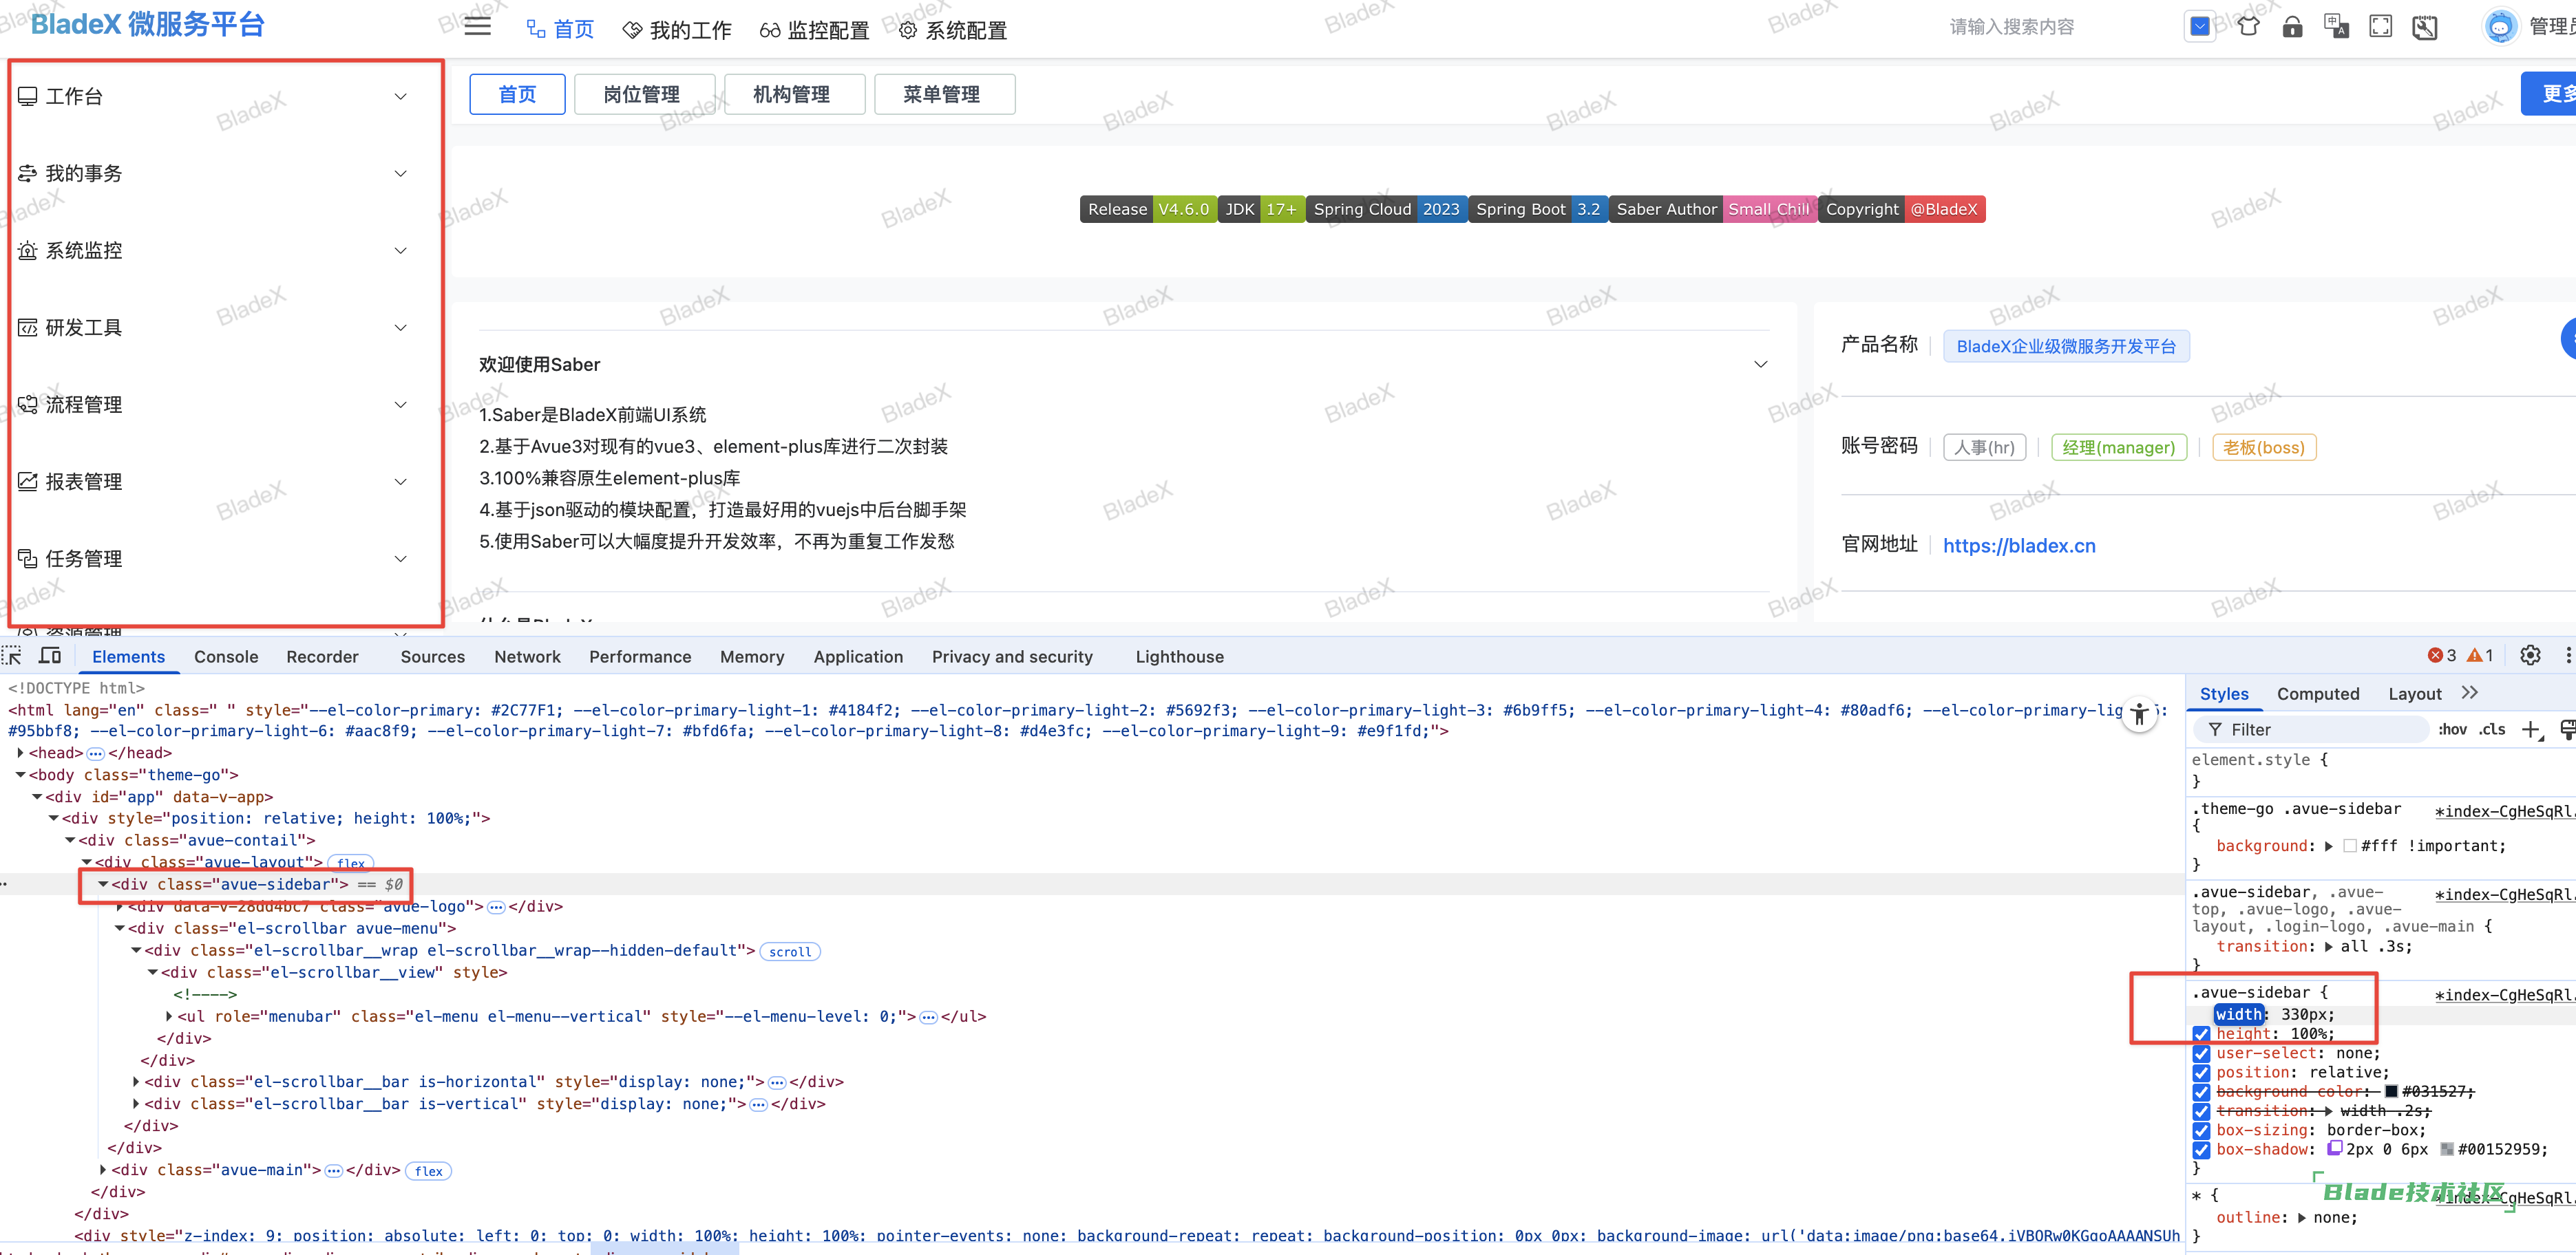
Task: Click the red error count badge
Action: pos(2442,656)
